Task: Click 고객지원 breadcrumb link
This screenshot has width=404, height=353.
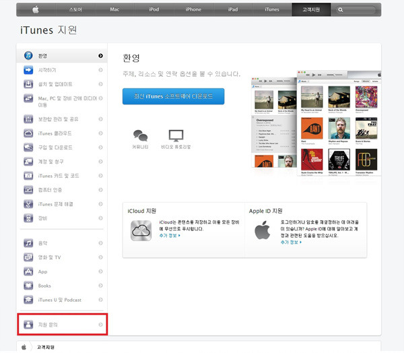Action: [x=46, y=347]
